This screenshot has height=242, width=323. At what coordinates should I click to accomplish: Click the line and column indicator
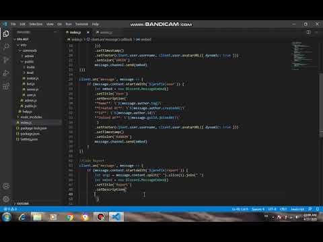[x=240, y=209]
